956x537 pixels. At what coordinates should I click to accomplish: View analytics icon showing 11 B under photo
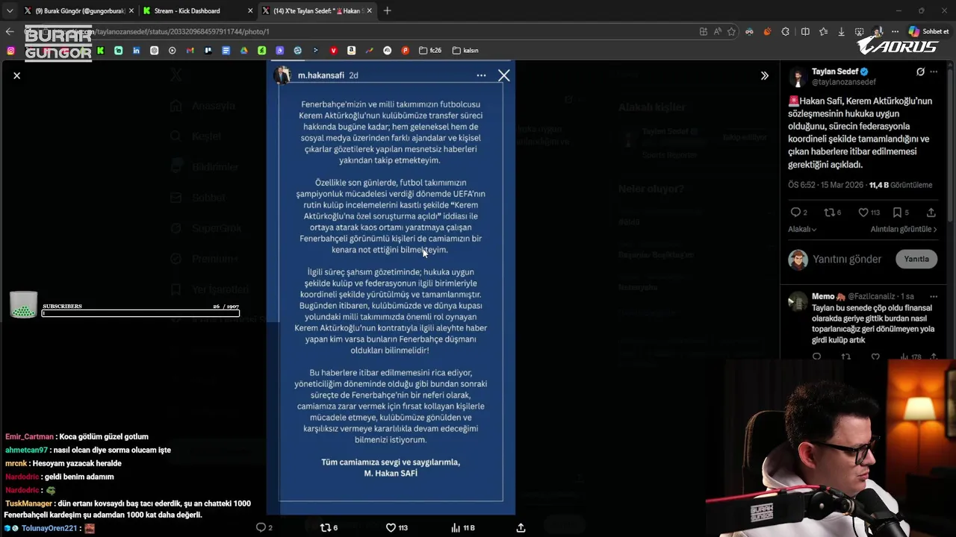coord(462,527)
